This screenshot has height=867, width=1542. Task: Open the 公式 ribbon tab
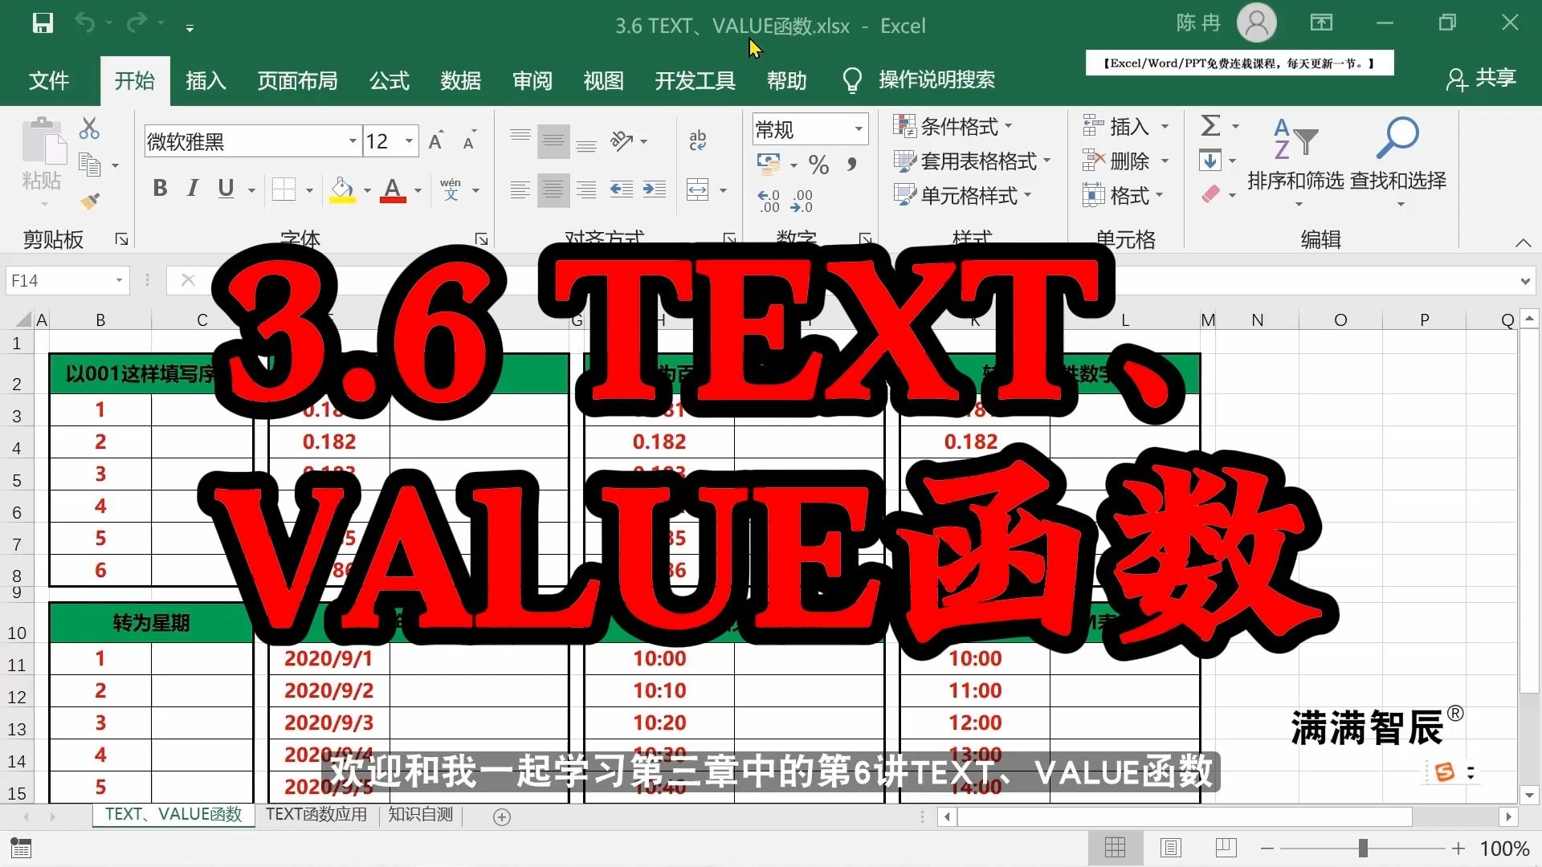(x=390, y=80)
